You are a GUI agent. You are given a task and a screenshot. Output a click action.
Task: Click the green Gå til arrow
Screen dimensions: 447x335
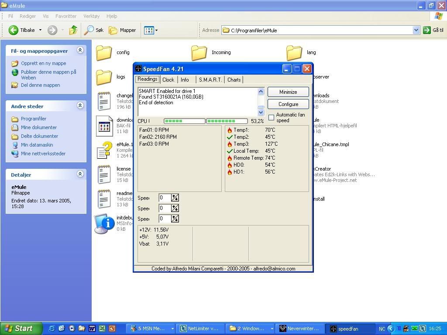pos(427,30)
